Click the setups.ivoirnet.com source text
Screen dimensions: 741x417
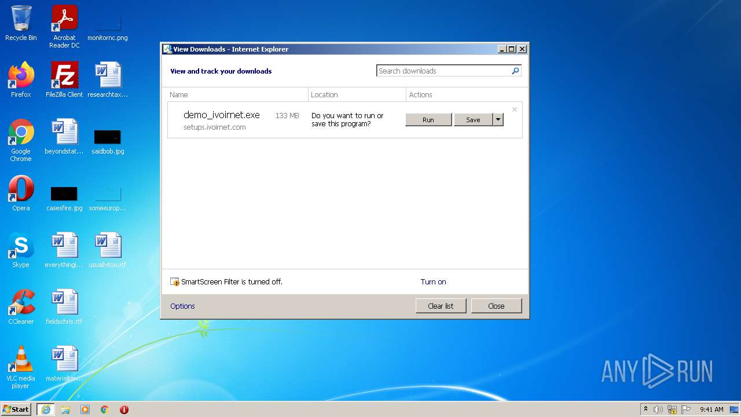[215, 127]
